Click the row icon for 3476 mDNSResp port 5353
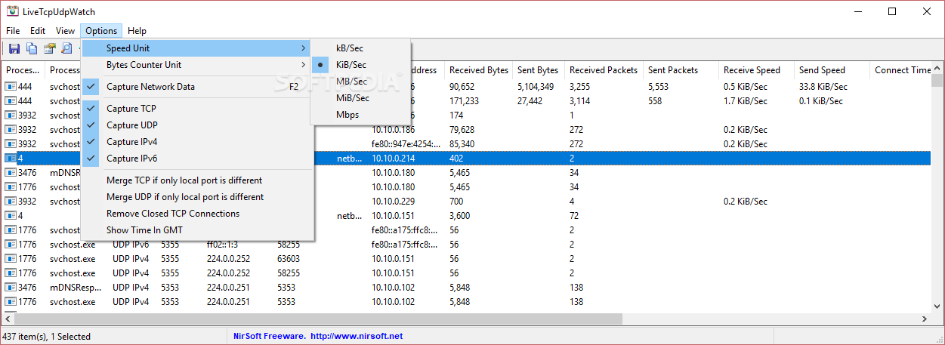This screenshot has height=345, width=945. pos(11,288)
